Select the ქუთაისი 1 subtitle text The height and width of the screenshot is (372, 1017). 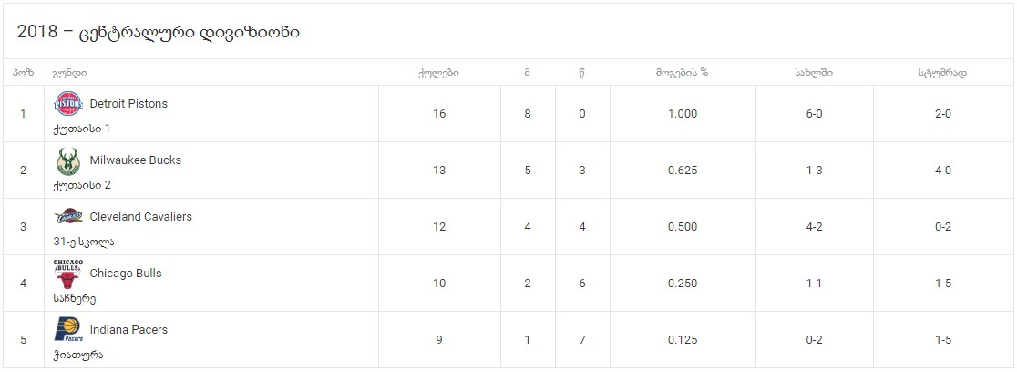(82, 129)
